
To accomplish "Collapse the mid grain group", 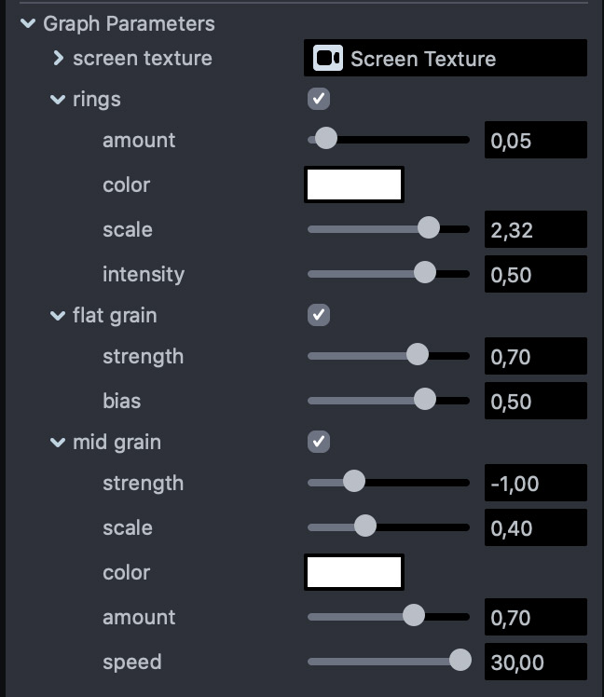I will 58,443.
